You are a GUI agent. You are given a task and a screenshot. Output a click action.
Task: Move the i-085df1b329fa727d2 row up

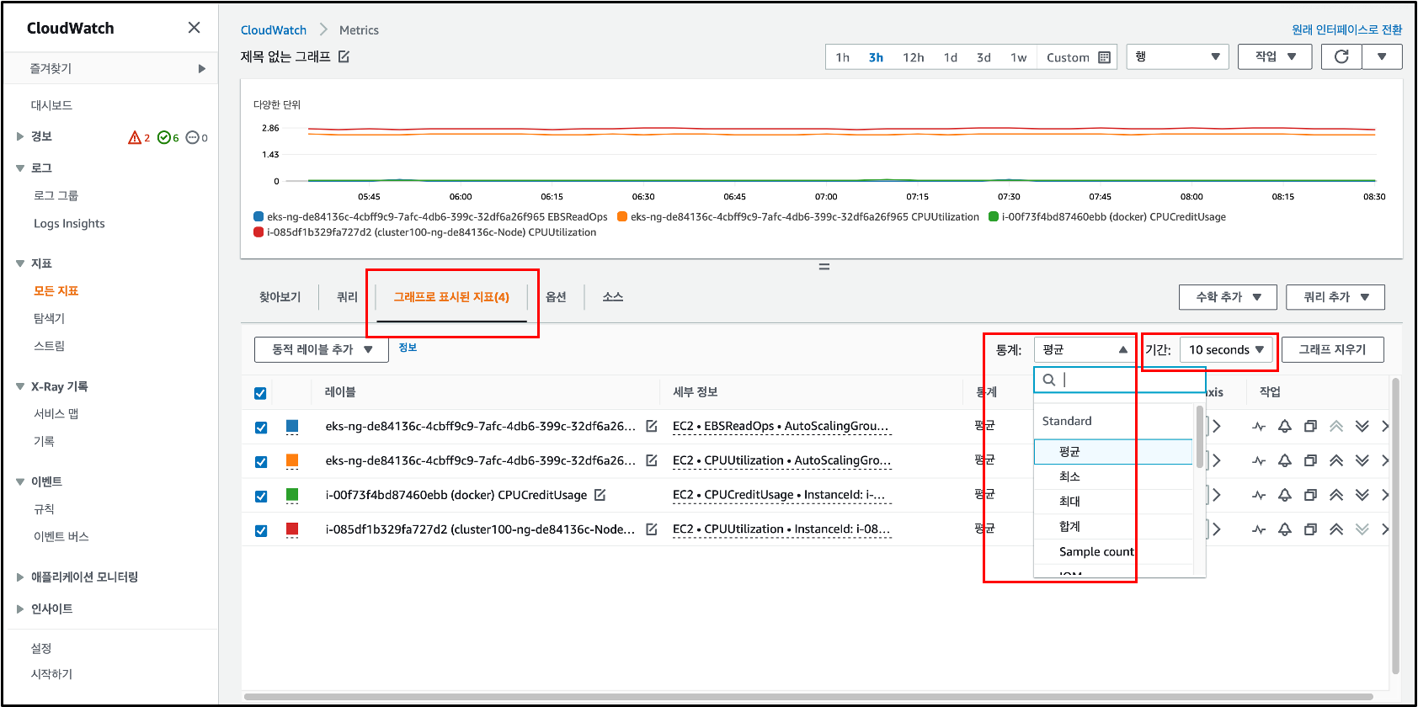coord(1336,530)
